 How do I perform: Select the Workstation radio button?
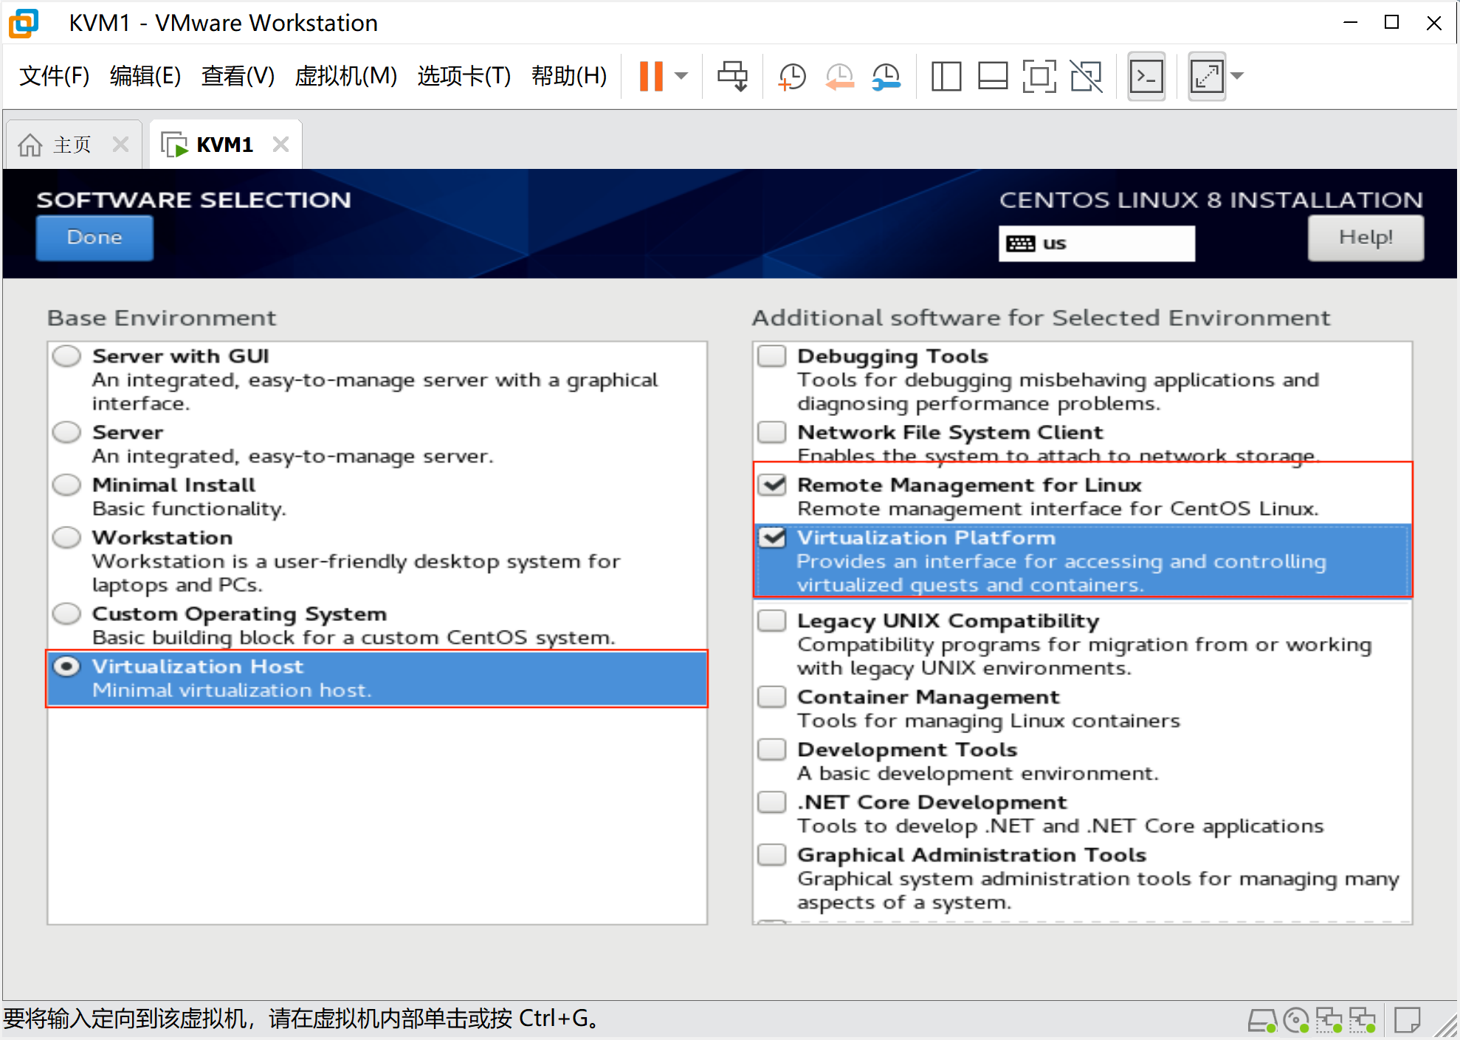[66, 538]
